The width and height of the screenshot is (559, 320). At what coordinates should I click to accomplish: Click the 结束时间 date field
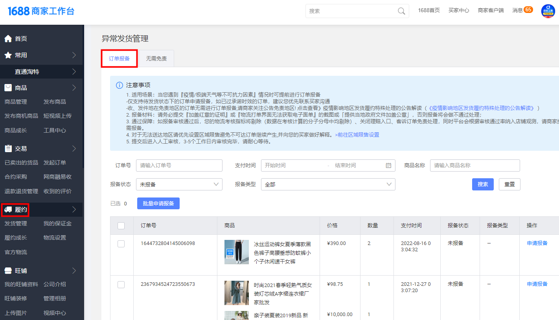point(358,165)
